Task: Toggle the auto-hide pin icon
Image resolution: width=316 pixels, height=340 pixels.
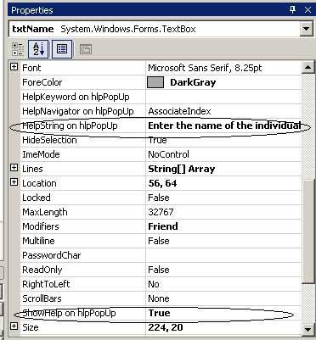Action: tap(292, 10)
